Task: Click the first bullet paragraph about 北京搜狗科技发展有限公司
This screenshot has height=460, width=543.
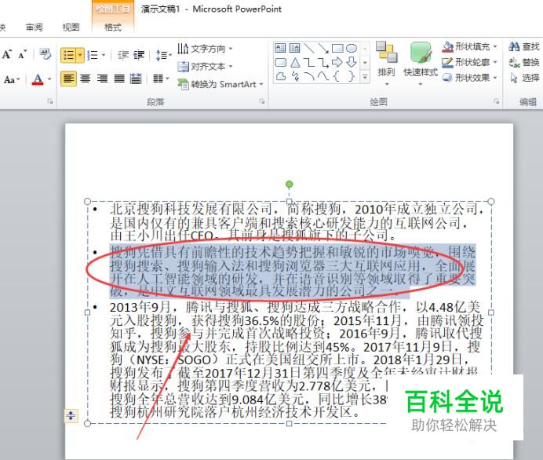Action: click(296, 222)
